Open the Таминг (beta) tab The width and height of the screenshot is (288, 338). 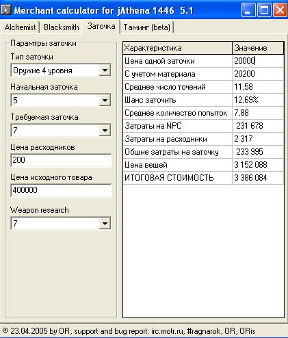pos(146,27)
